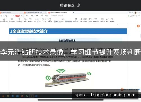Open the zoom percentage dropdown

[38, 19]
